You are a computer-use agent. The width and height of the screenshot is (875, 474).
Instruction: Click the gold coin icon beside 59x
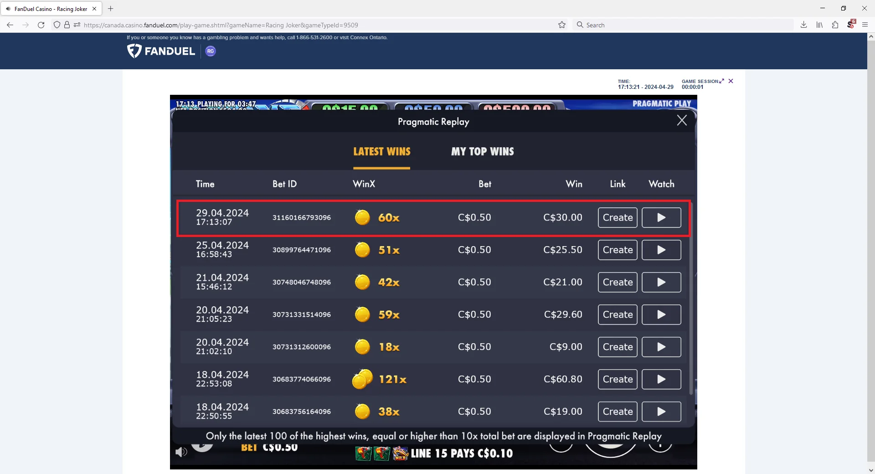362,314
